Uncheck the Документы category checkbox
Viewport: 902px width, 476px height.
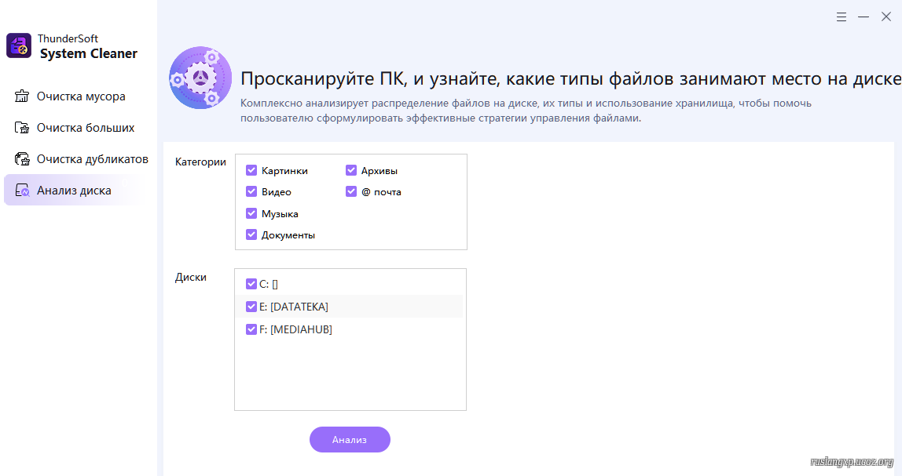[x=251, y=234]
